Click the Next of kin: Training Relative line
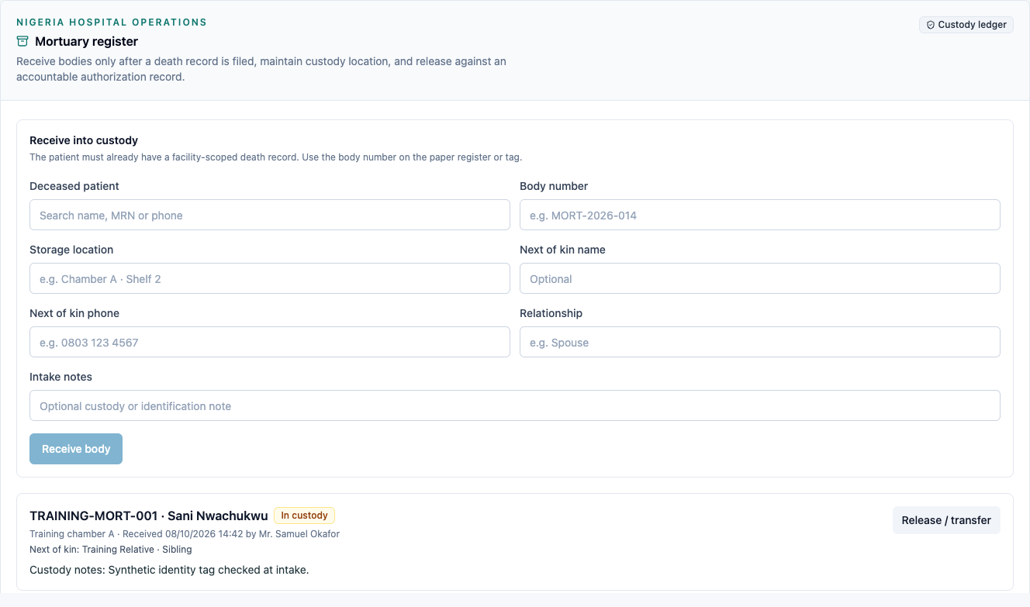Image resolution: width=1030 pixels, height=607 pixels. (111, 549)
